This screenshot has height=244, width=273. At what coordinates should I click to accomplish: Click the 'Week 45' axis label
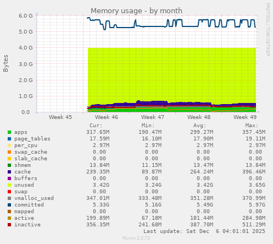(60, 117)
